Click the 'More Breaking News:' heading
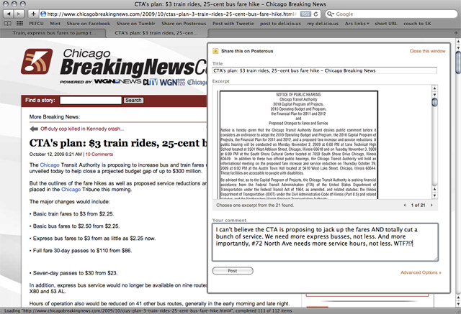 pos(55,116)
